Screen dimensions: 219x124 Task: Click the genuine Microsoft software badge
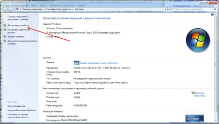tap(194, 118)
